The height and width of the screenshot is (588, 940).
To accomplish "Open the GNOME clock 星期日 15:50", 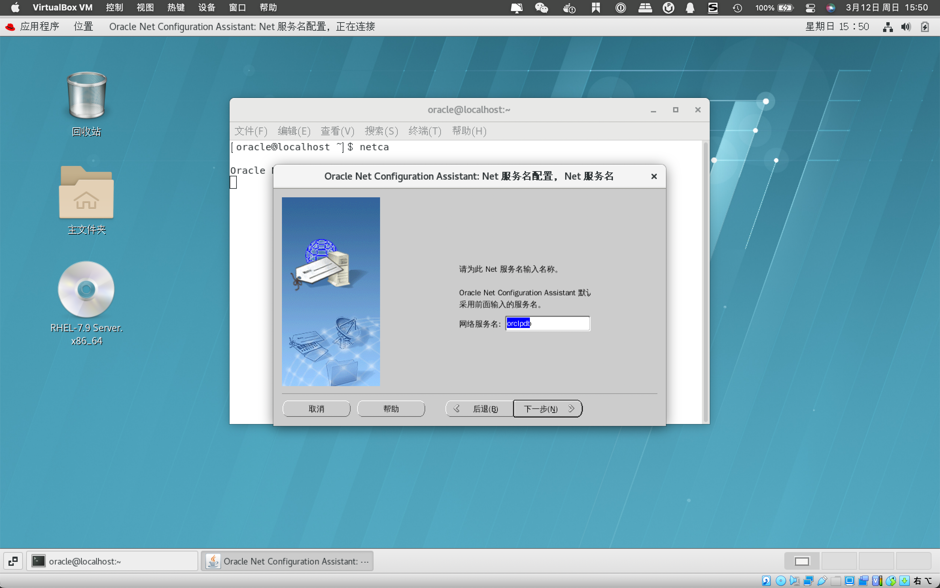I will point(837,26).
